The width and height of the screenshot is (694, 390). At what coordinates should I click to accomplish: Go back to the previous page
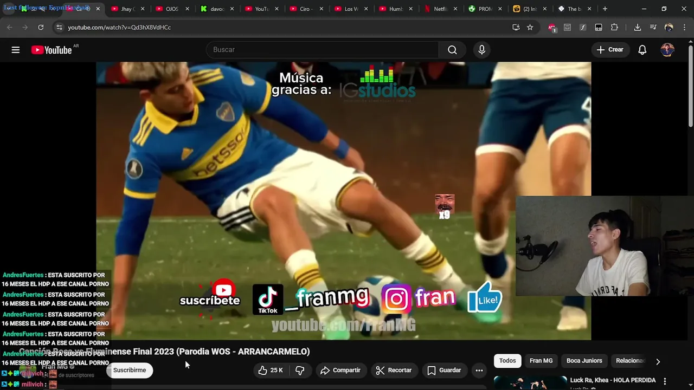click(10, 27)
